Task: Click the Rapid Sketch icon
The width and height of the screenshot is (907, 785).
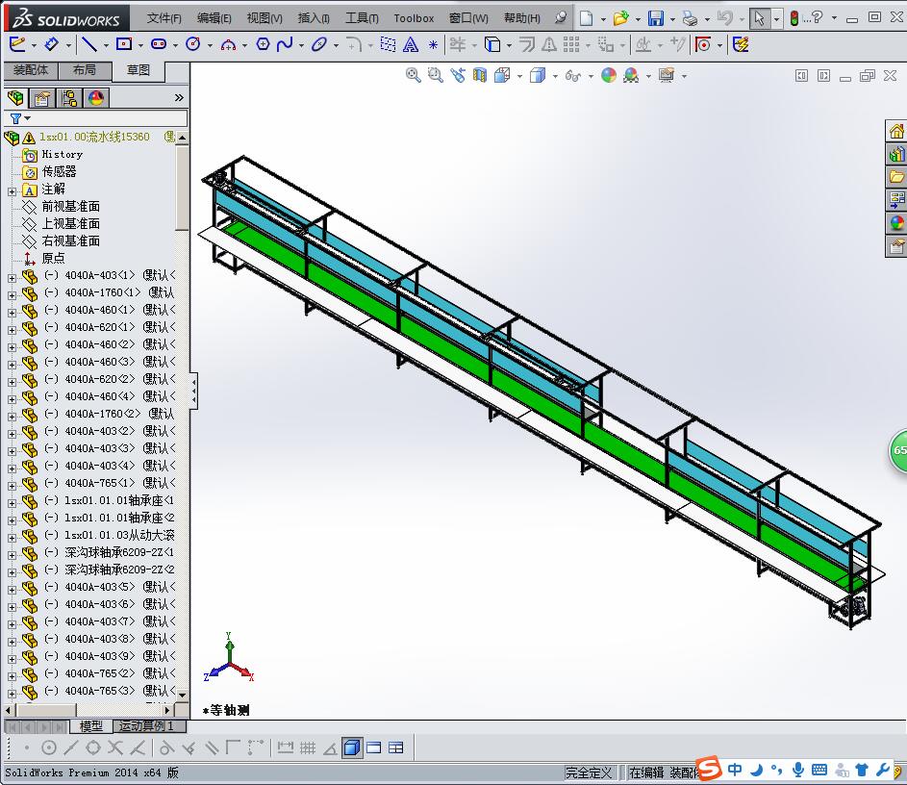Action: pos(741,44)
